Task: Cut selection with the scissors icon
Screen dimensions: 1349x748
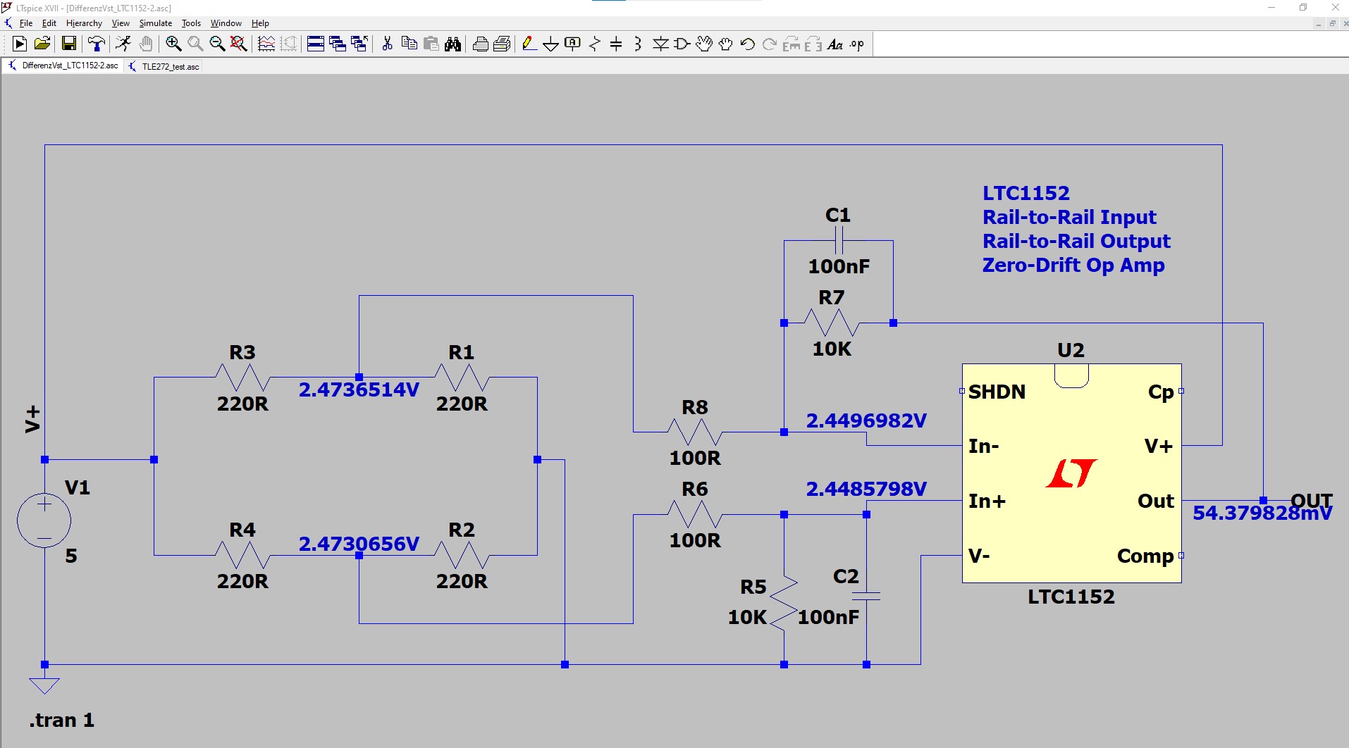Action: tap(387, 44)
